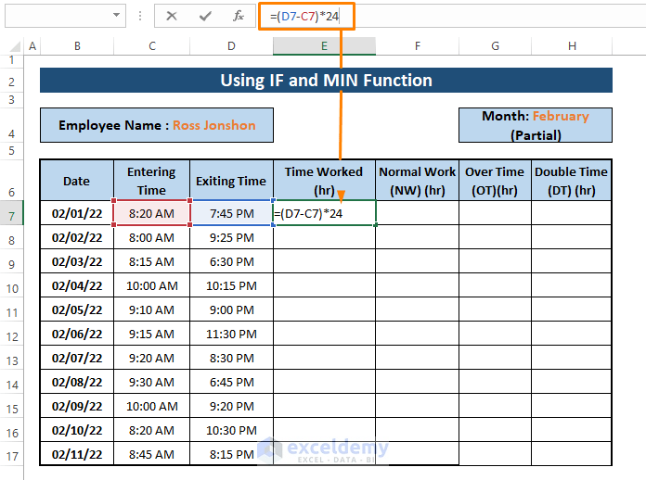Select exiting time 9:00 PM
This screenshot has width=646, height=480.
point(231,309)
